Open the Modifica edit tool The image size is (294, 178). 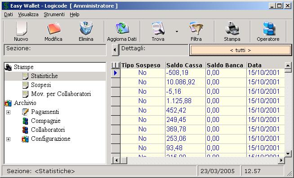pyautogui.click(x=53, y=31)
